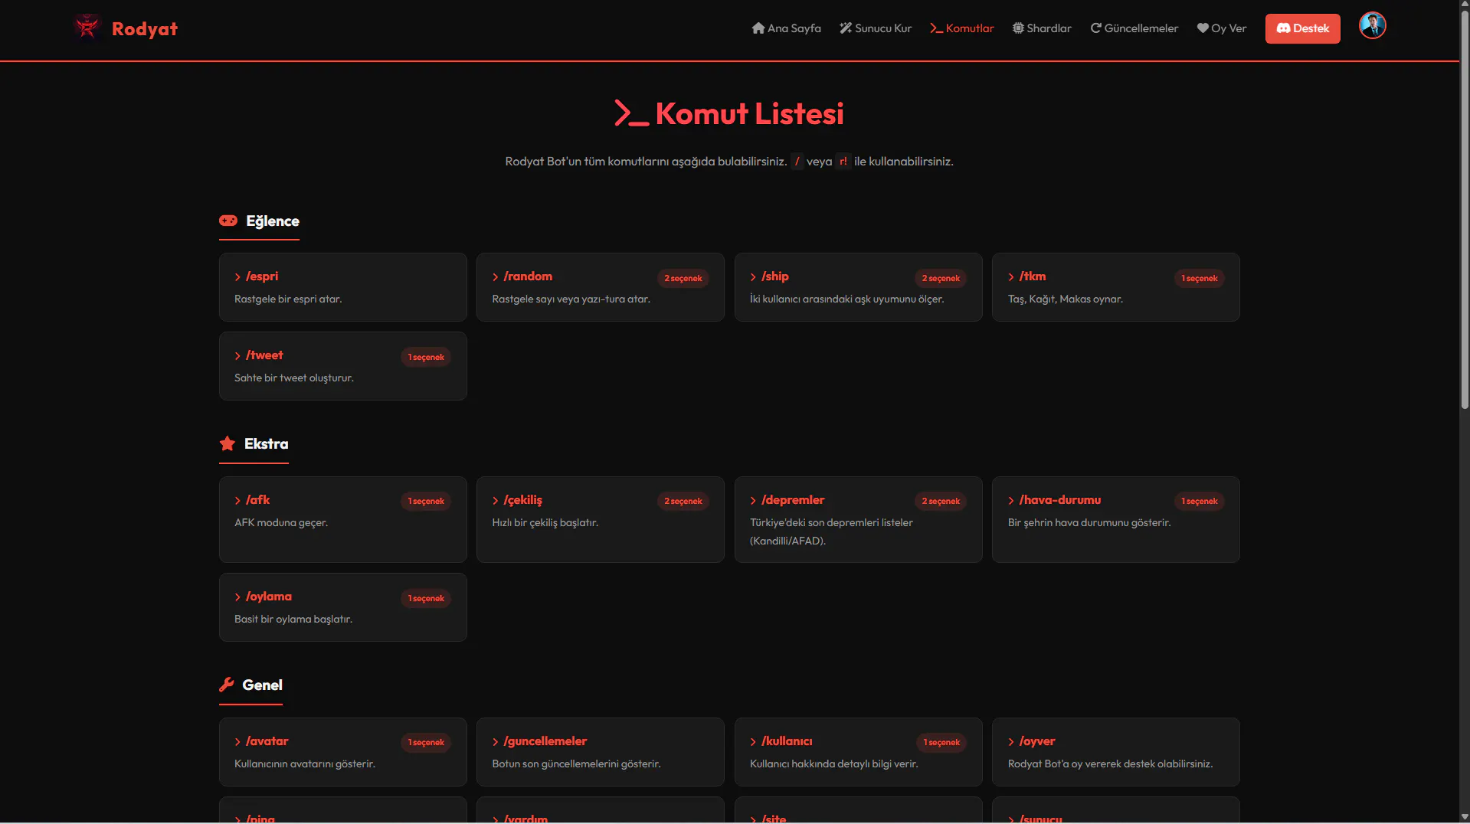The height and width of the screenshot is (824, 1470).
Task: Click the 2 seçenek badge on /ship
Action: [941, 278]
